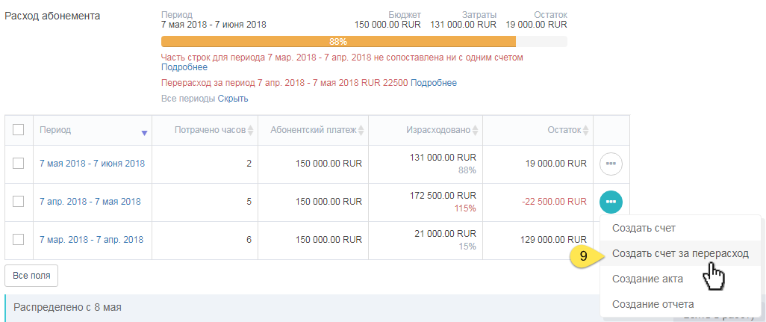Sort table by Абонентский платеж
This screenshot has height=322, width=766.
click(x=361, y=131)
